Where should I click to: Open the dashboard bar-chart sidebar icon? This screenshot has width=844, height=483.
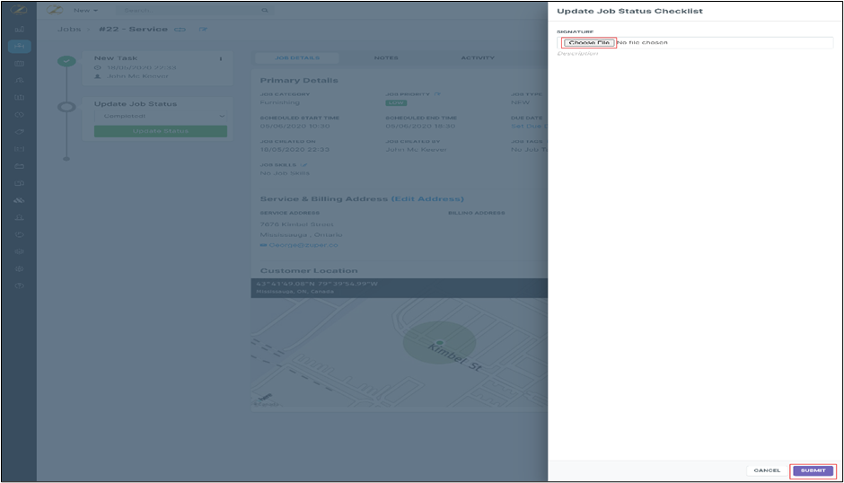pos(20,29)
